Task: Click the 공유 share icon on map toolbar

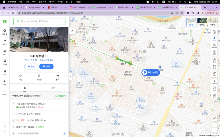Action: (x=214, y=96)
